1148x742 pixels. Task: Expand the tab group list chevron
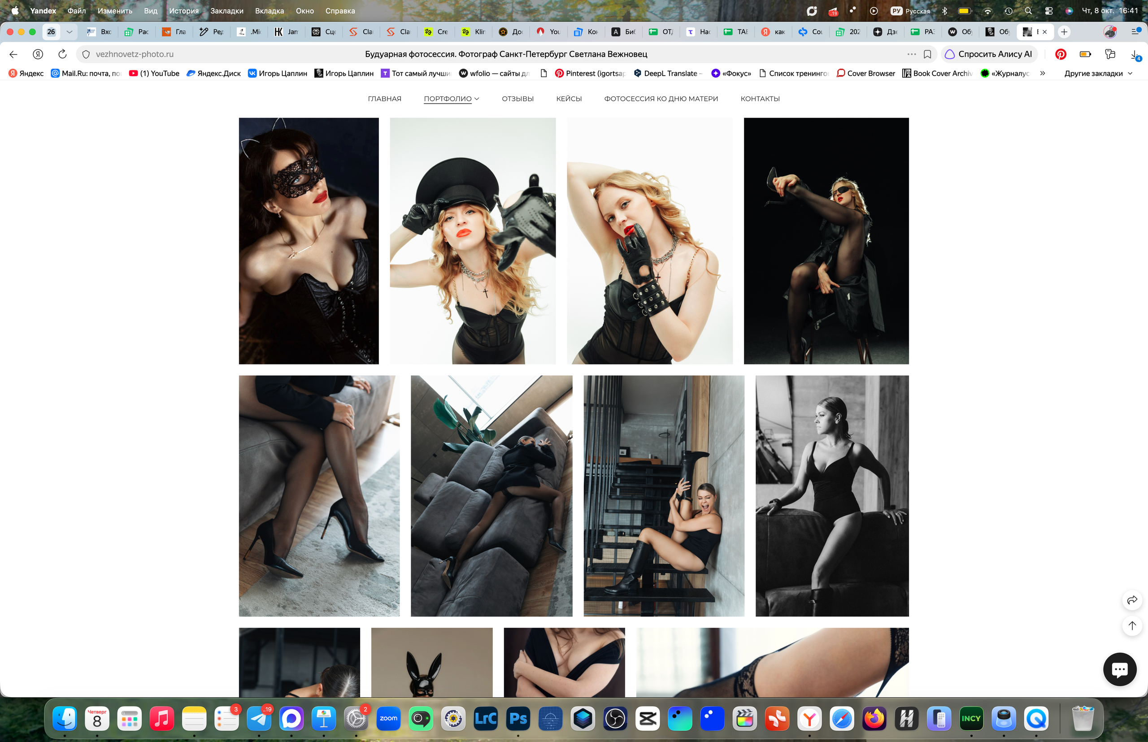(70, 32)
